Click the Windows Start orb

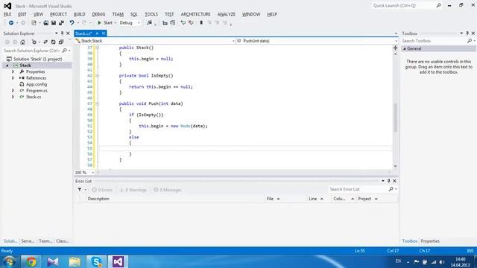tap(9, 261)
